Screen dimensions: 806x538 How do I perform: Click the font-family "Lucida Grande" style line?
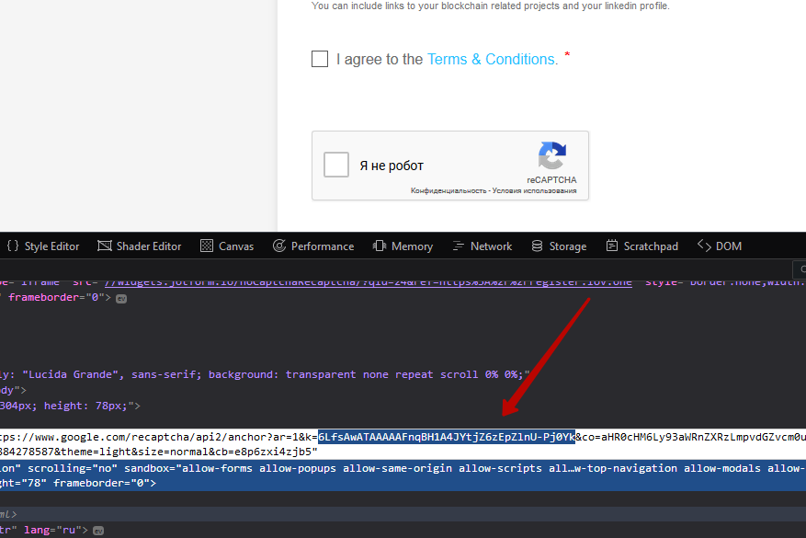265,374
